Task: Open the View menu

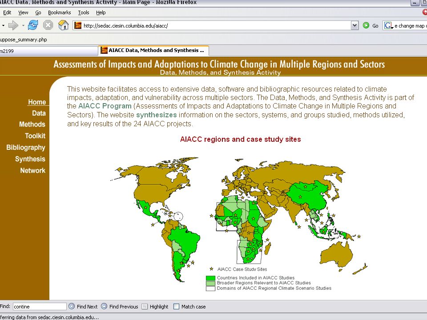Action: (23, 12)
